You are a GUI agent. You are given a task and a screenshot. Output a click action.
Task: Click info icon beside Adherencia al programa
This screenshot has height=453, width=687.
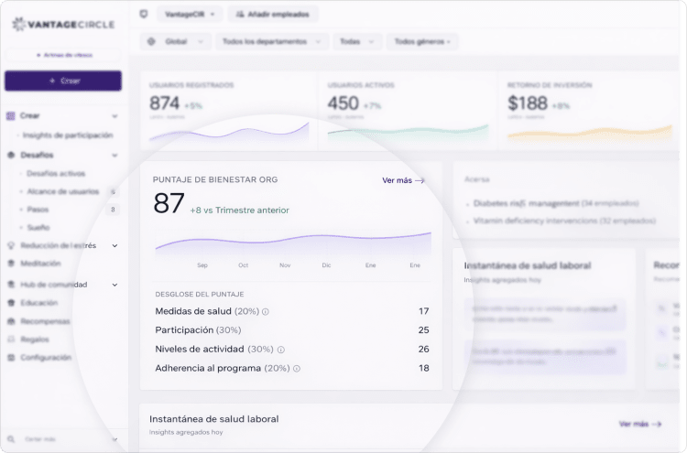[x=297, y=369]
